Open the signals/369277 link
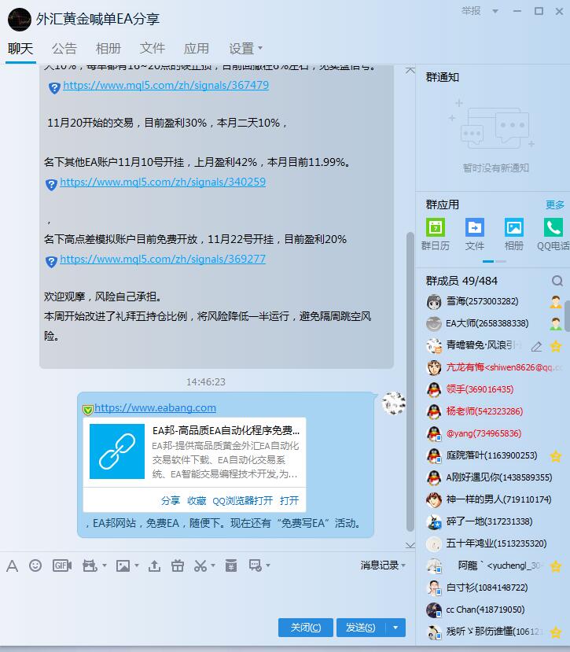This screenshot has width=570, height=652. point(163,259)
